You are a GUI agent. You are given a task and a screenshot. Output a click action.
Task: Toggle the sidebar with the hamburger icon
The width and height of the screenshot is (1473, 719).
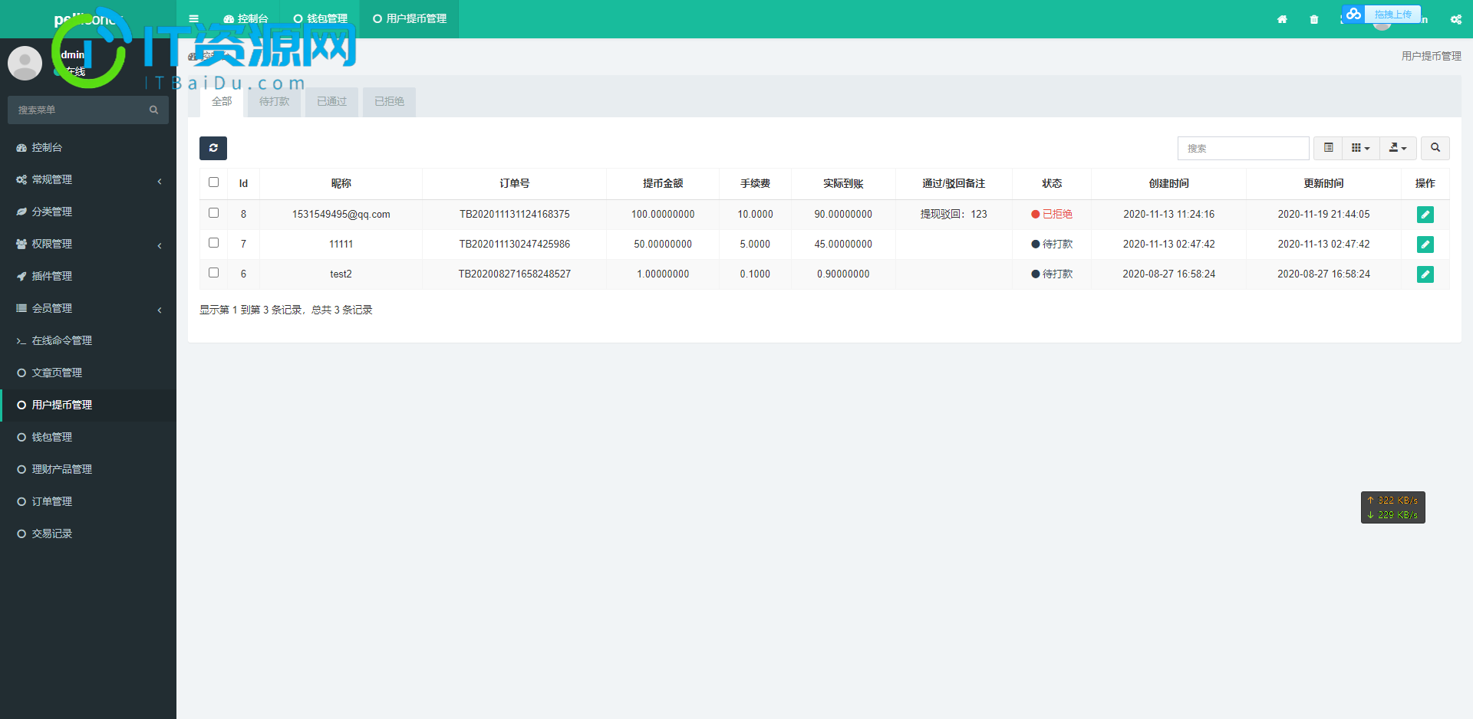(193, 18)
